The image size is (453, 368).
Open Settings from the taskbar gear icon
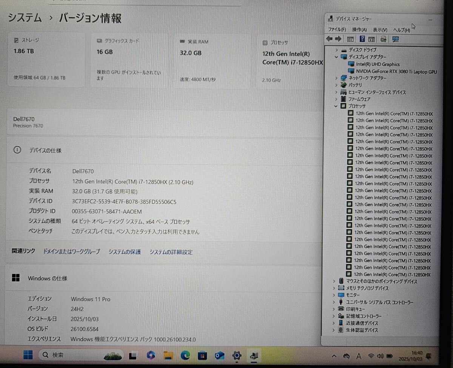(237, 355)
